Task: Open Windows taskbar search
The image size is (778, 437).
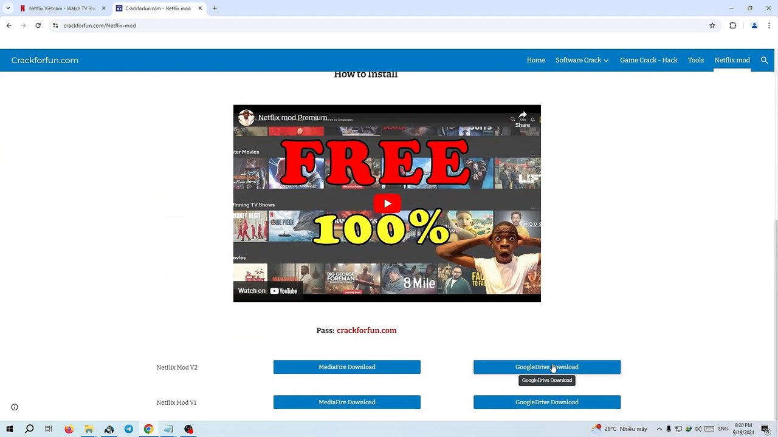Action: (x=29, y=429)
